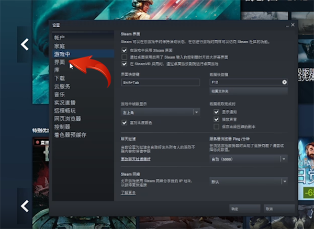Open the 库 settings category
The image size is (314, 229).
tap(57, 70)
